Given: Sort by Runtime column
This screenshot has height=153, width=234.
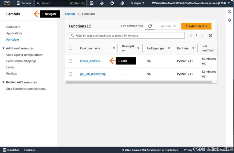Looking at the screenshot, I should point(193,48).
